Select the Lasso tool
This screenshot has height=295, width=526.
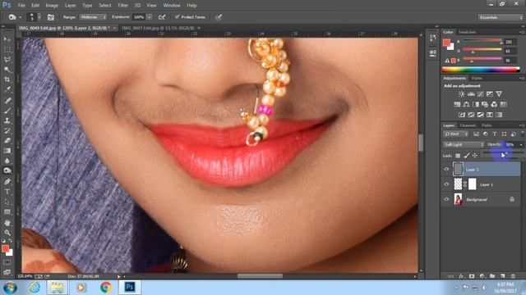(x=7, y=60)
